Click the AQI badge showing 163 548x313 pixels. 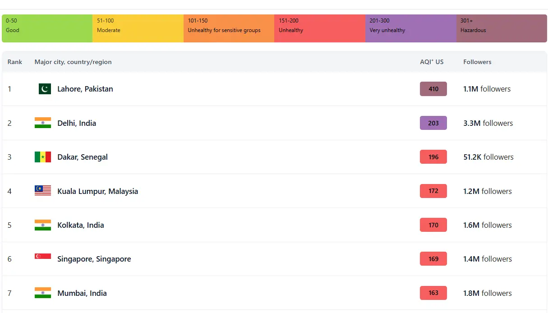pyautogui.click(x=433, y=293)
